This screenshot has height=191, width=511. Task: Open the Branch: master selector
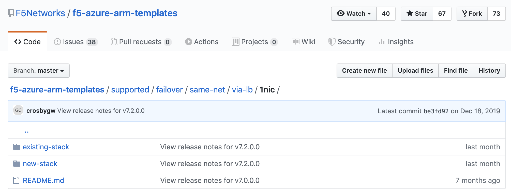point(39,71)
